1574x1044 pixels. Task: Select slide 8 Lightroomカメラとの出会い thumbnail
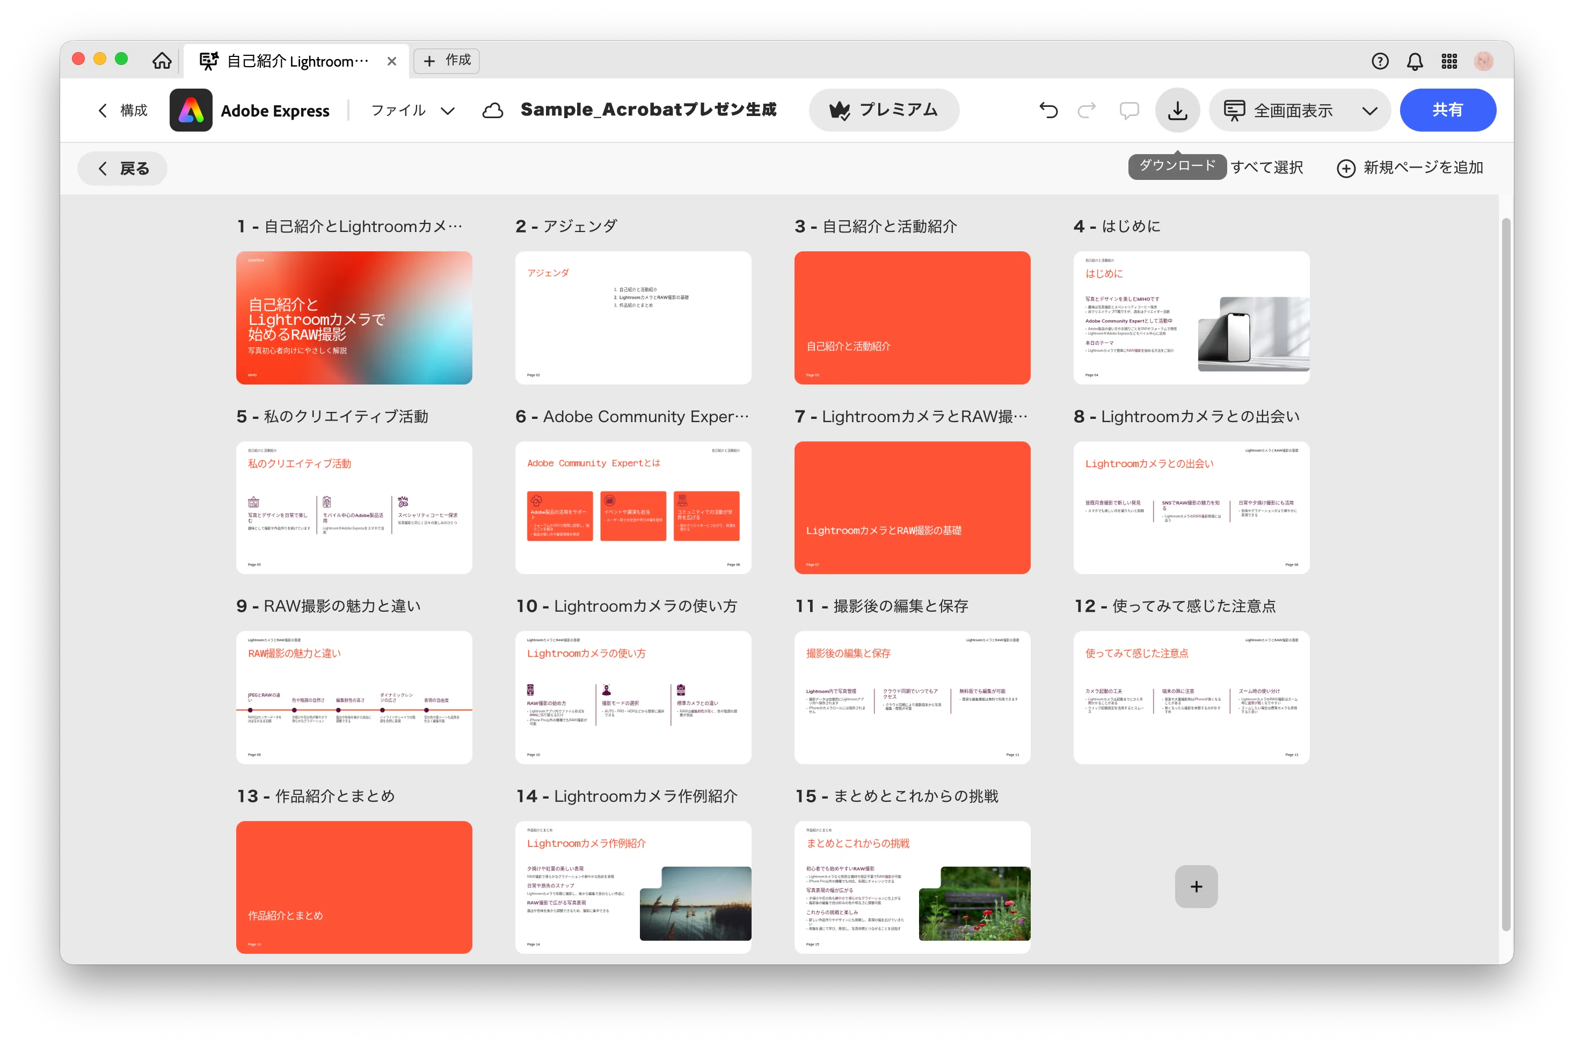1191,508
